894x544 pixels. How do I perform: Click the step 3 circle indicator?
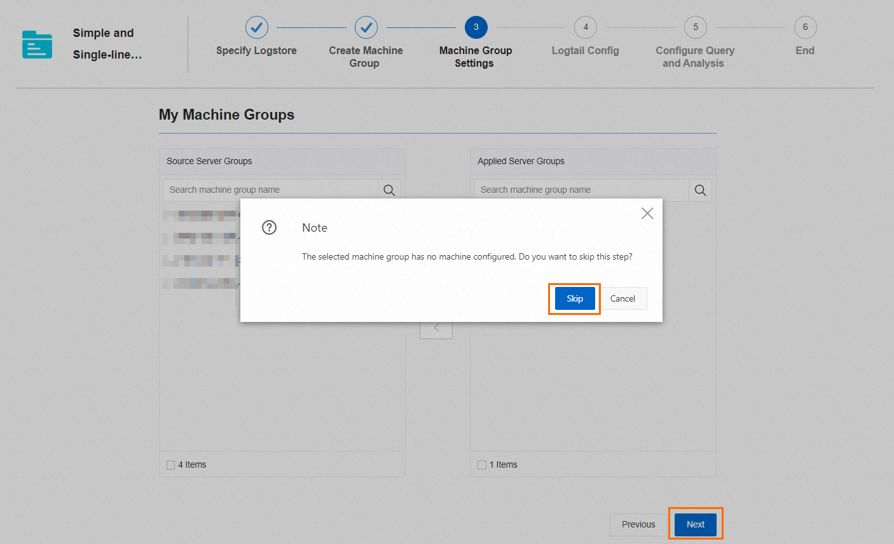(x=476, y=27)
